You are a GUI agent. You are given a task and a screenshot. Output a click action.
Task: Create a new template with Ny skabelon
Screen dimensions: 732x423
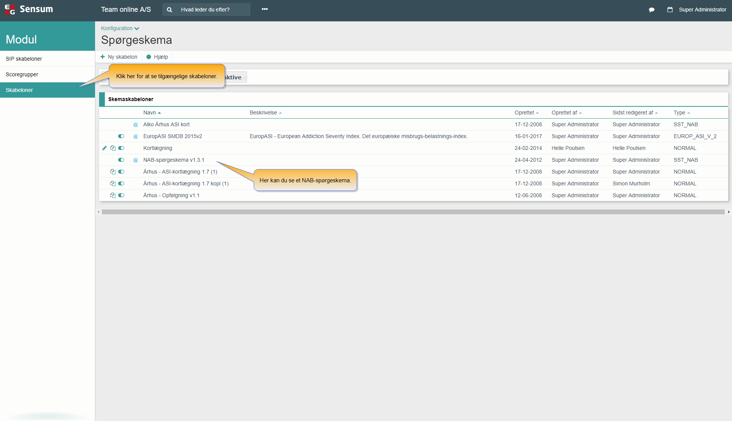click(x=119, y=57)
